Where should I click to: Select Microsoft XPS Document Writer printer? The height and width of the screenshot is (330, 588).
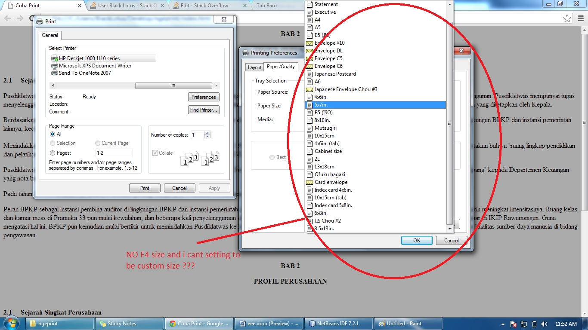coord(91,66)
